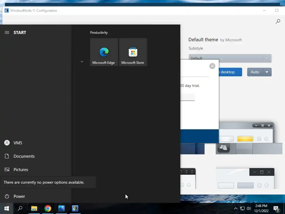
Task: Collapse the Productivity group chevron
Action: click(82, 62)
